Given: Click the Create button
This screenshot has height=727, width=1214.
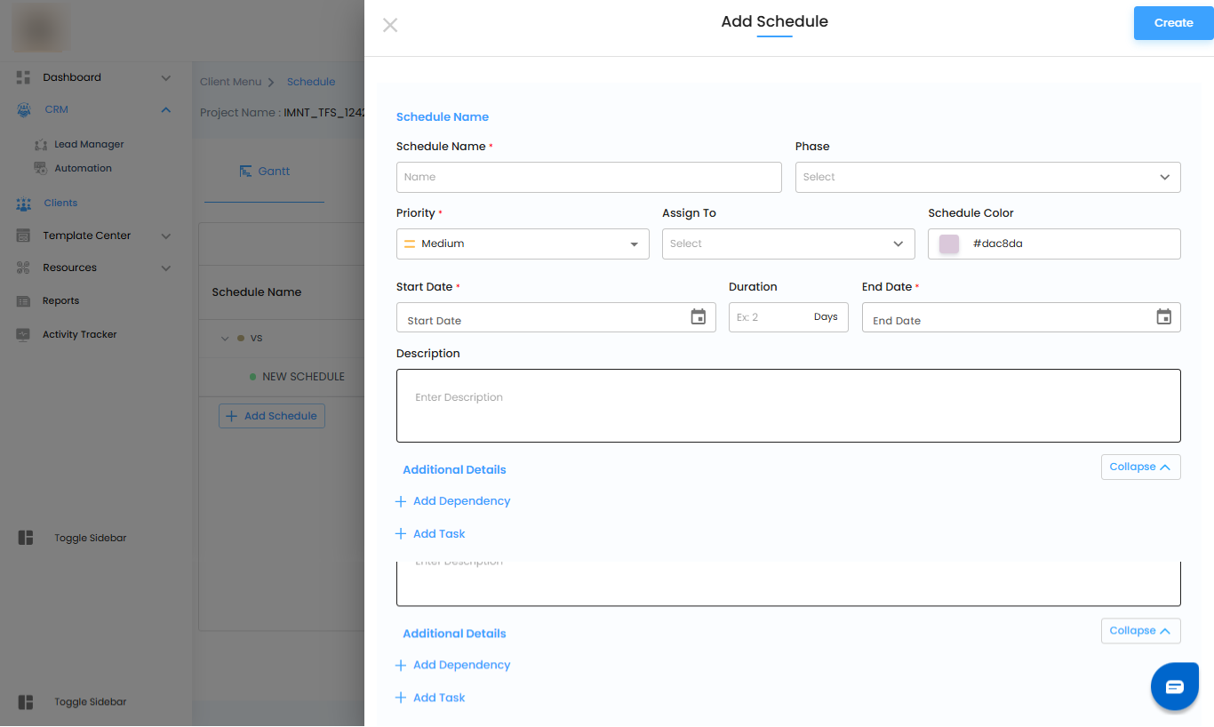Looking at the screenshot, I should pyautogui.click(x=1173, y=23).
